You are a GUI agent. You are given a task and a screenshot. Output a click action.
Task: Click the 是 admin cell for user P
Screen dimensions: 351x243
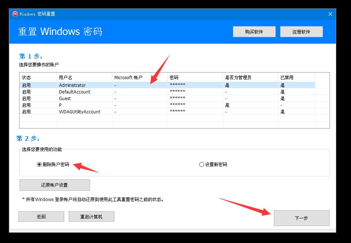[227, 105]
